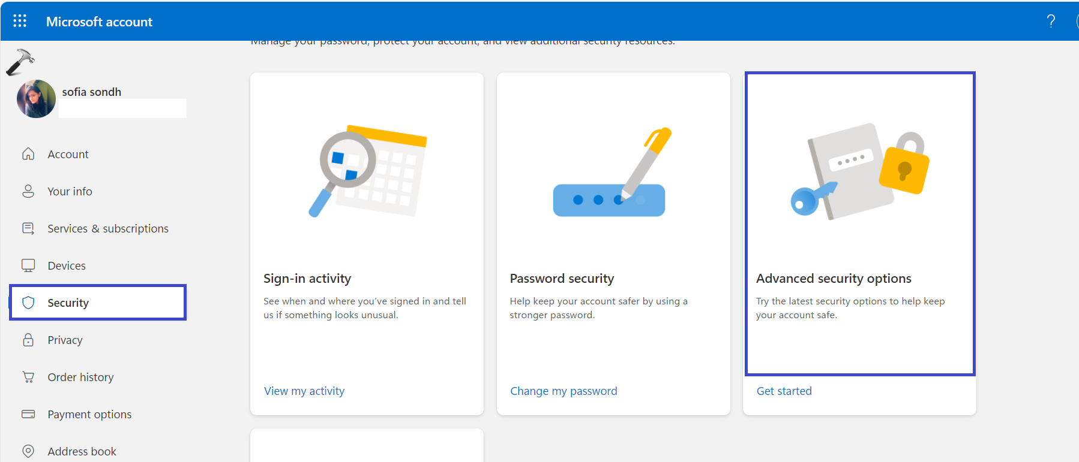Click sofia sondh profile picture
The height and width of the screenshot is (462, 1079).
pos(36,99)
